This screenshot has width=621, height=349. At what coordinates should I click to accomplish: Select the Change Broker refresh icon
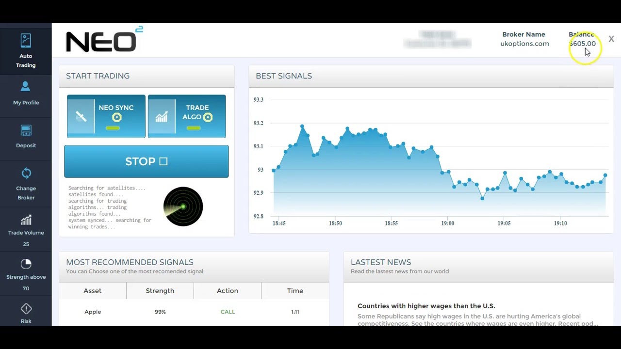coord(26,173)
